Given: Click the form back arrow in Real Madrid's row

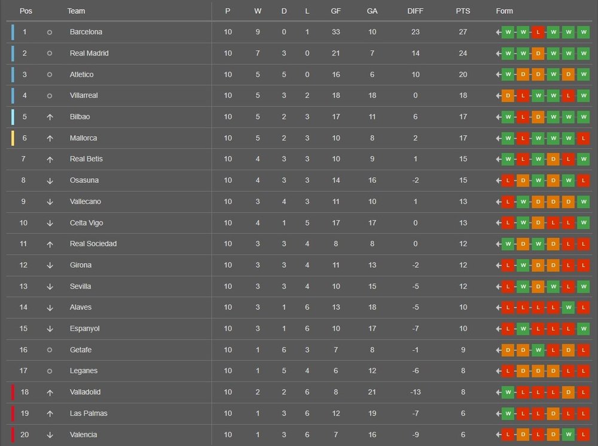Looking at the screenshot, I should [498, 54].
